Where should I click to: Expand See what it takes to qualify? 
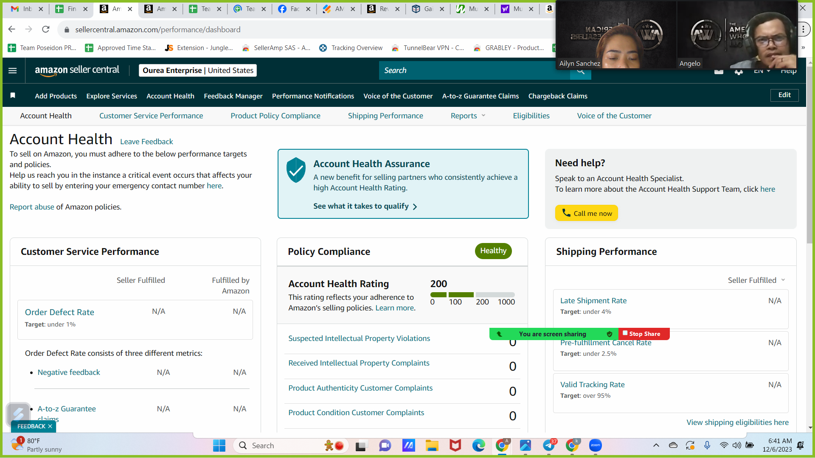[365, 206]
